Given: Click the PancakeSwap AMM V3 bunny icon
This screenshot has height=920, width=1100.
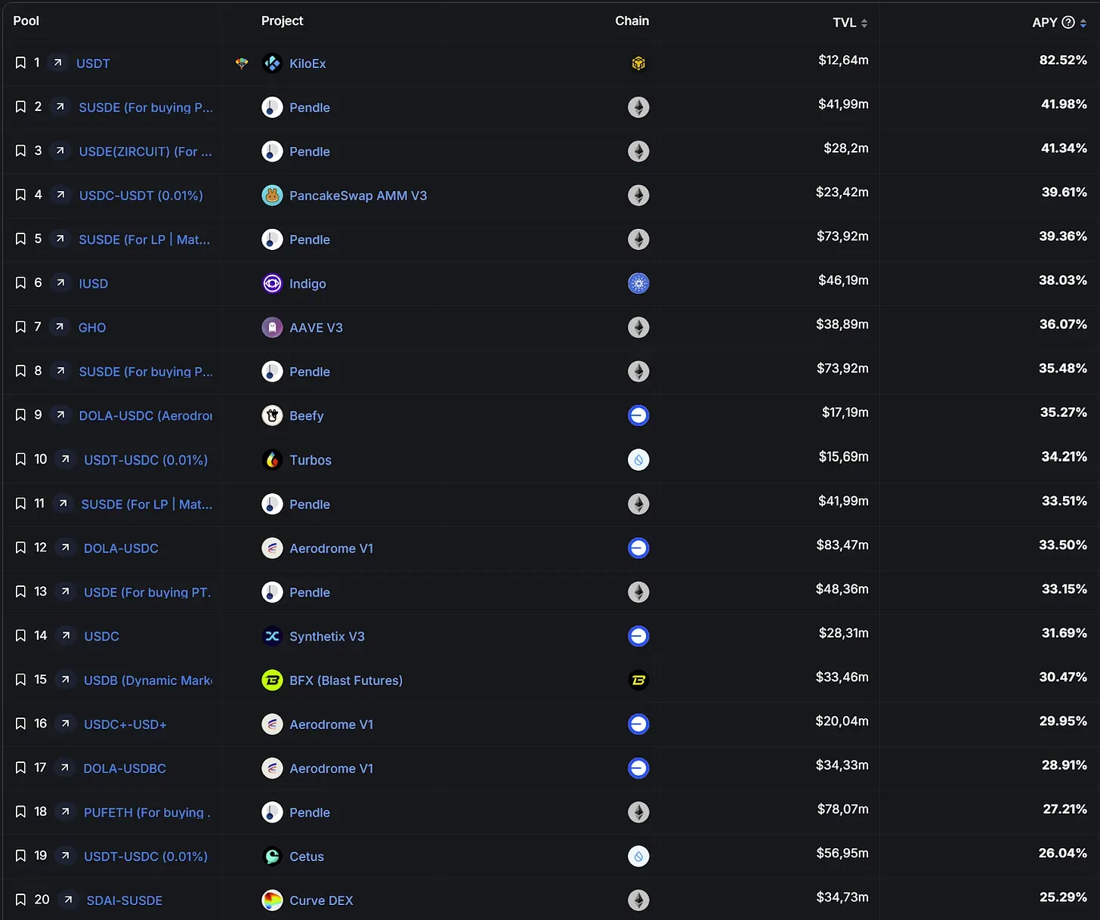Looking at the screenshot, I should coord(272,196).
